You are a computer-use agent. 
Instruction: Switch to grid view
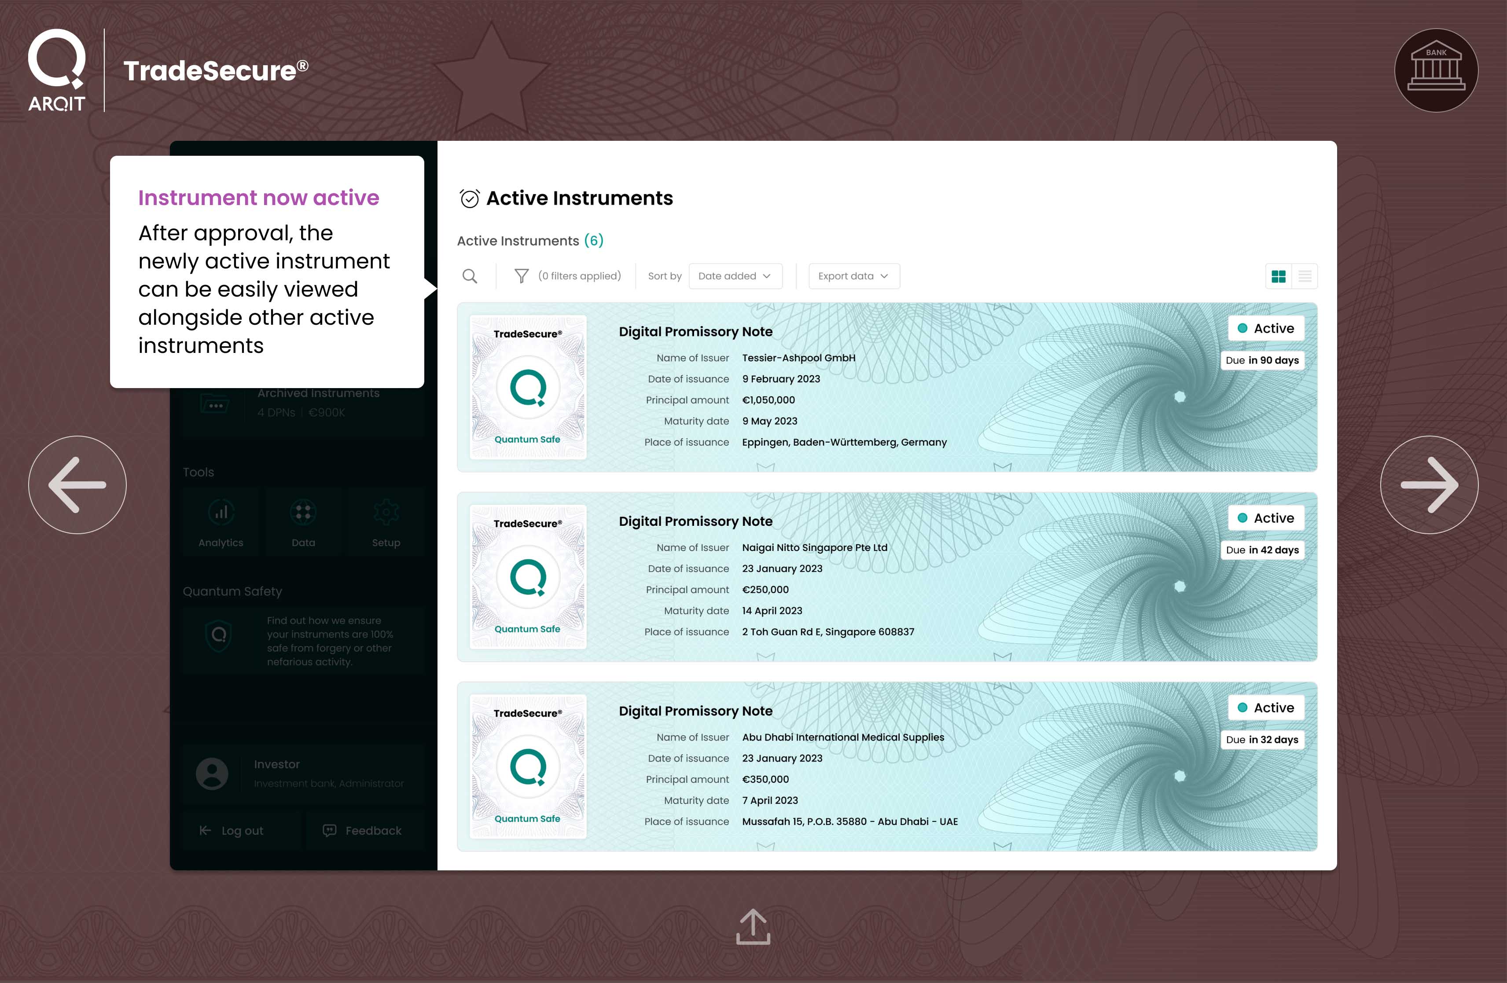pos(1279,276)
